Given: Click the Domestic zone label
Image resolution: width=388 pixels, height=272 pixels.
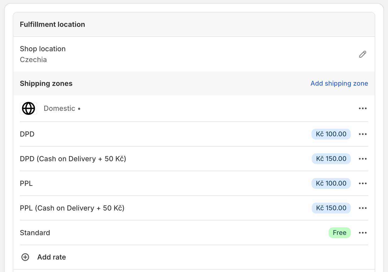Looking at the screenshot, I should (59, 108).
